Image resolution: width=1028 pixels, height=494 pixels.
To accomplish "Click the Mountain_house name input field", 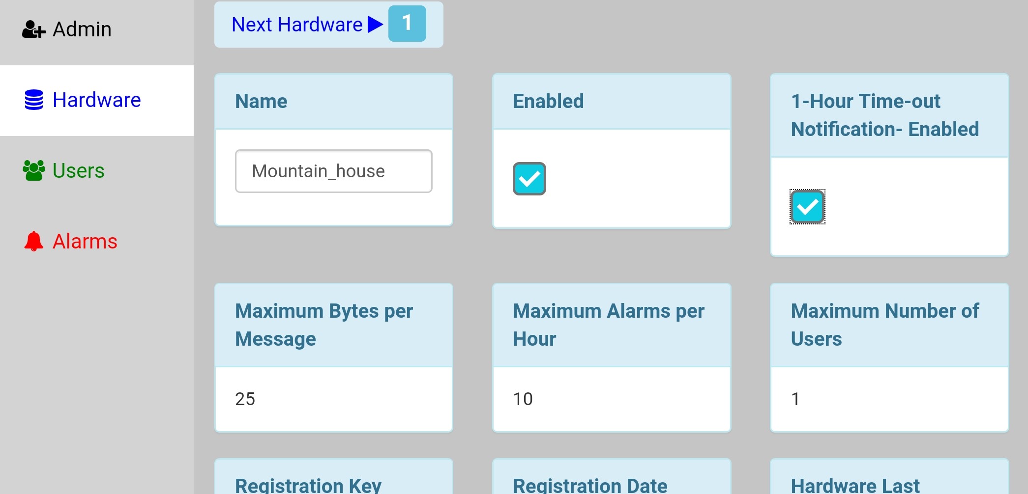I will 333,171.
